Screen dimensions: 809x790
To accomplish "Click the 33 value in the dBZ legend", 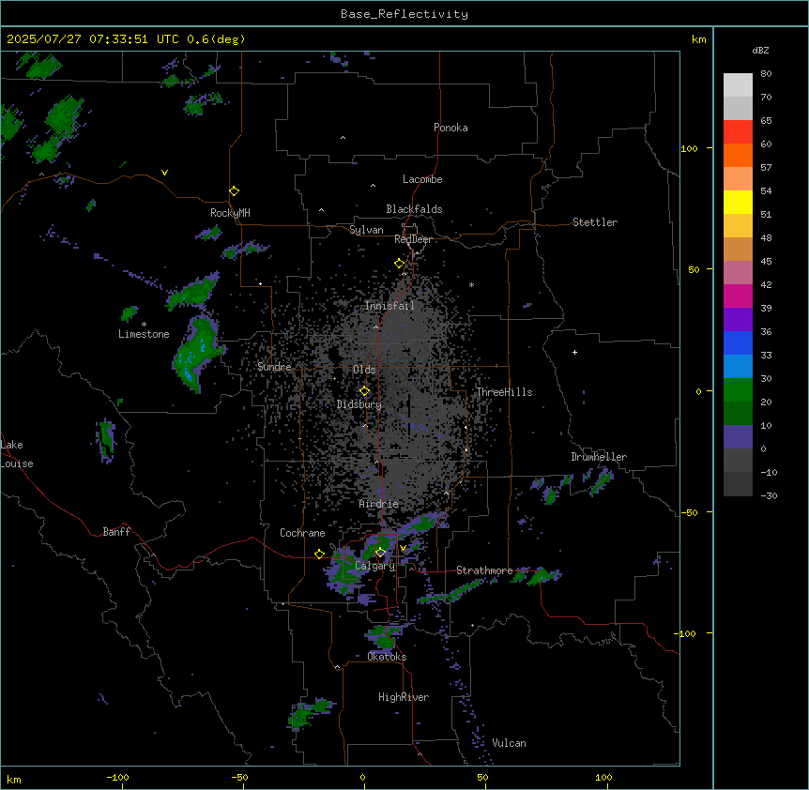I will pyautogui.click(x=766, y=356).
